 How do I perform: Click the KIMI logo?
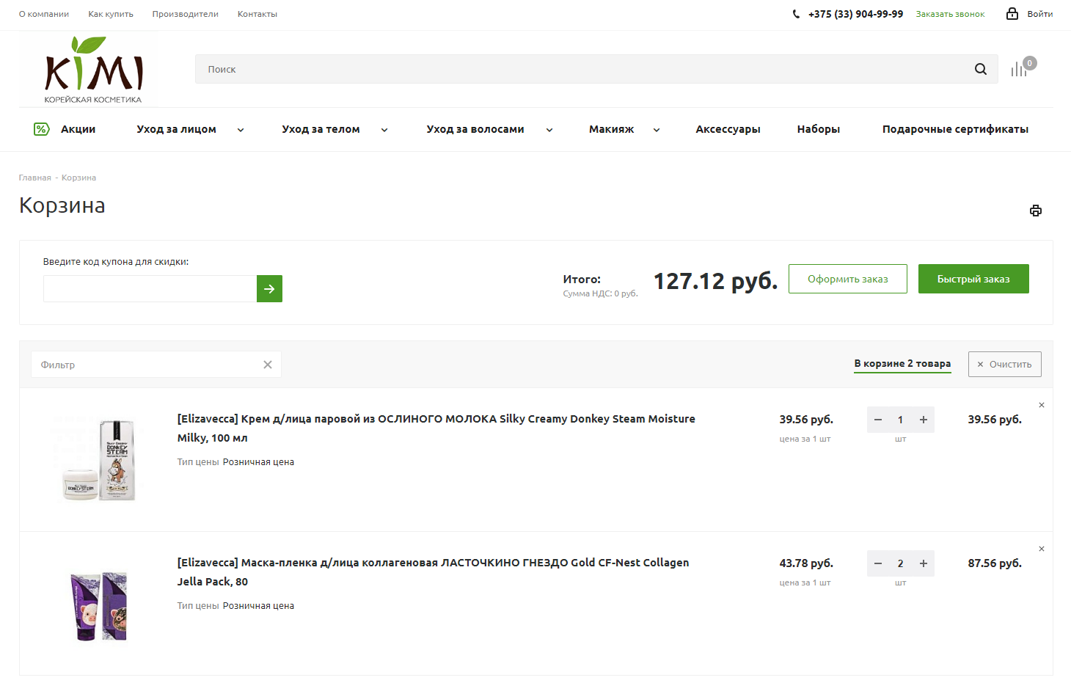tap(93, 70)
